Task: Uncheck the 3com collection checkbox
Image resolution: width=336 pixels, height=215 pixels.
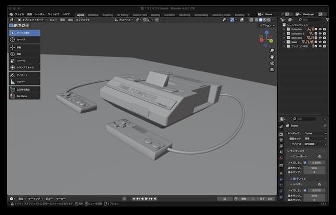Action: [x=316, y=42]
